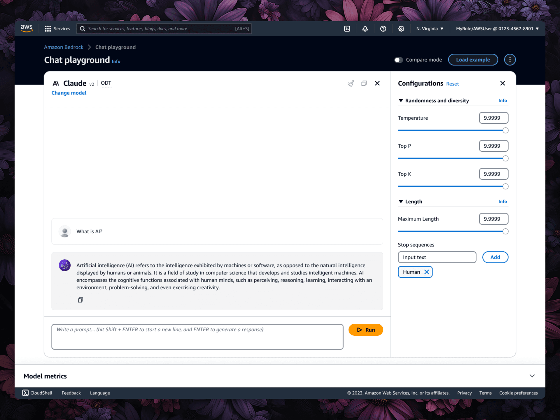560x420 pixels.
Task: Collapse the Randomness and diversity section
Action: 401,101
